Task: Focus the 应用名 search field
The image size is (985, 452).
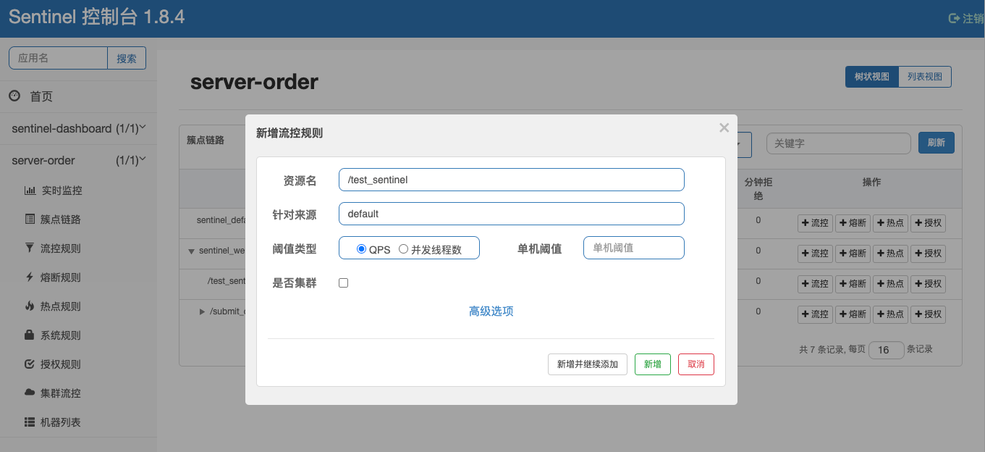Action: pos(58,58)
